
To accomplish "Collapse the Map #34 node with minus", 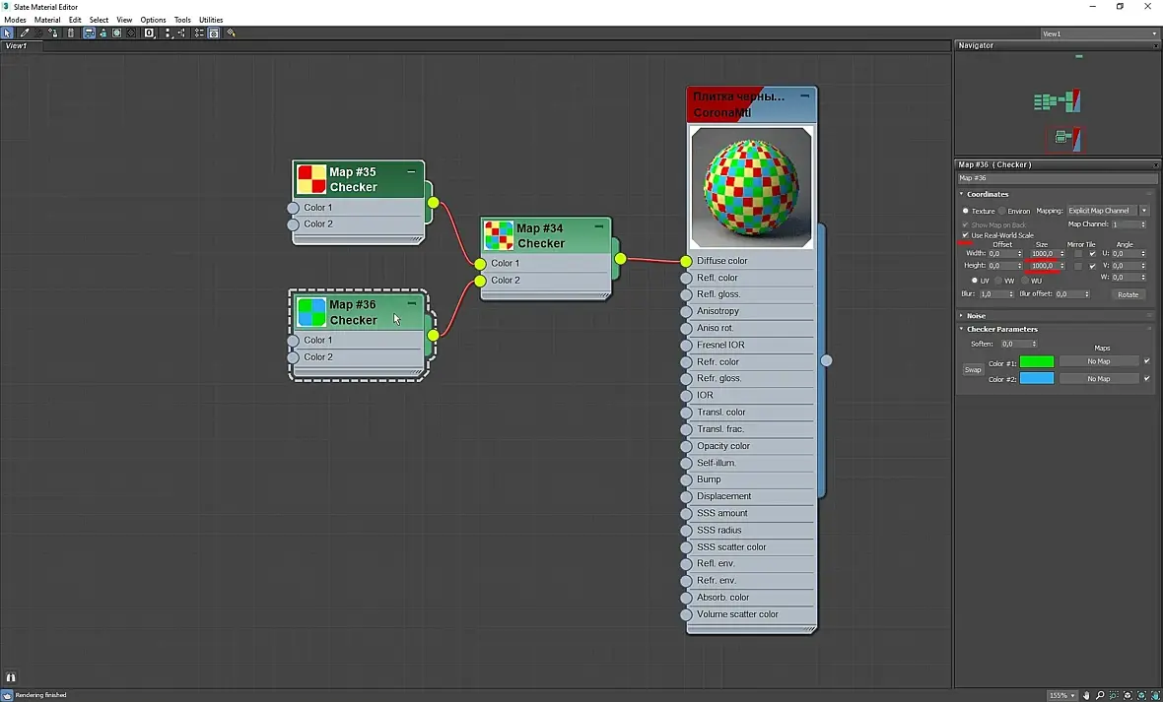I will (x=598, y=227).
